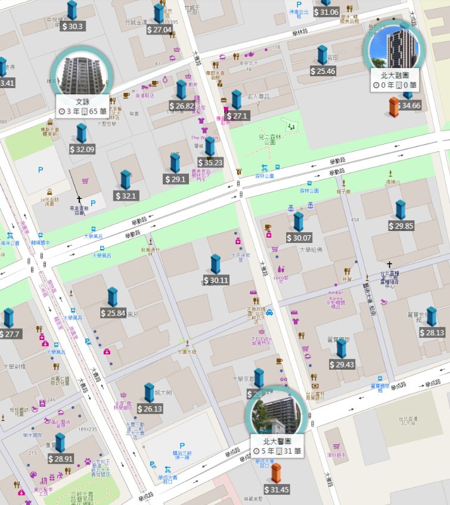
Task: Click the blue marker labeled $27.7
Action: (8, 318)
